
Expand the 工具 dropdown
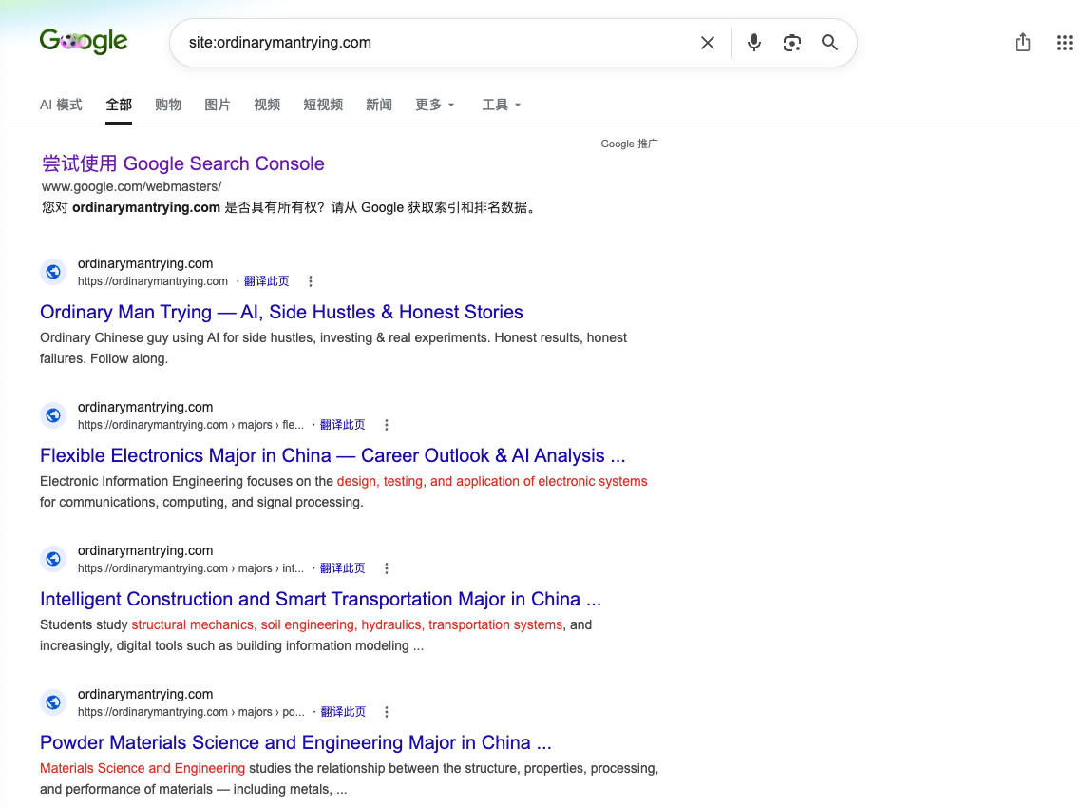click(x=501, y=105)
